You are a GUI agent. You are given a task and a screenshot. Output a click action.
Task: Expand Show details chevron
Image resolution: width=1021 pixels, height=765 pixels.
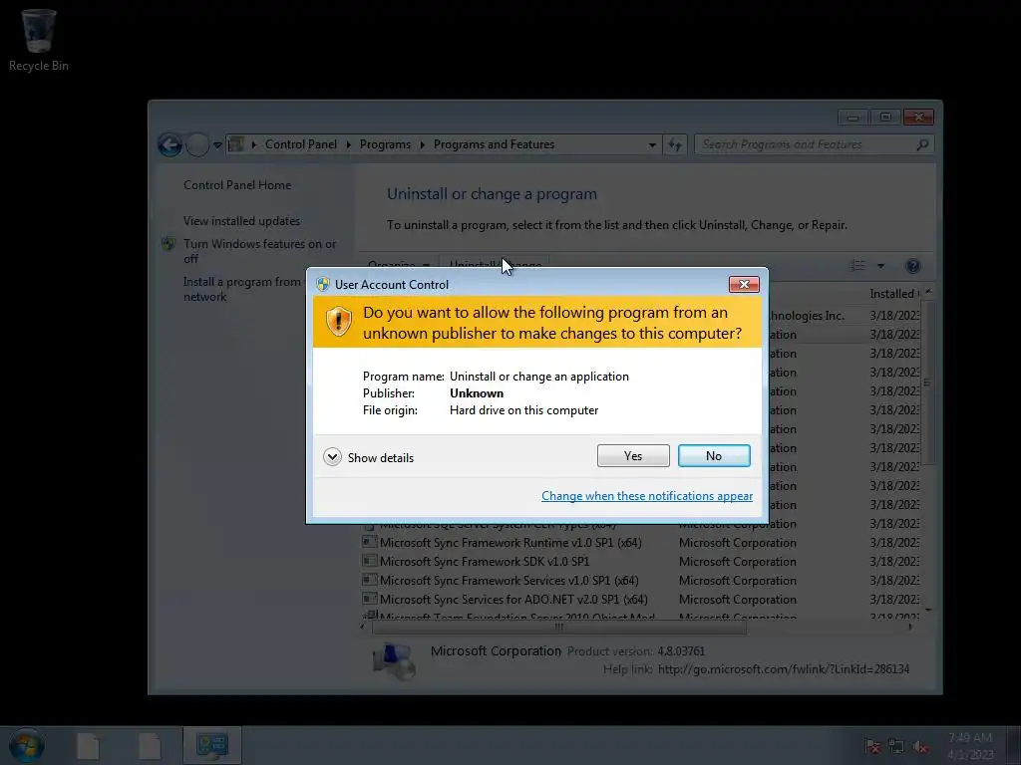pyautogui.click(x=332, y=457)
